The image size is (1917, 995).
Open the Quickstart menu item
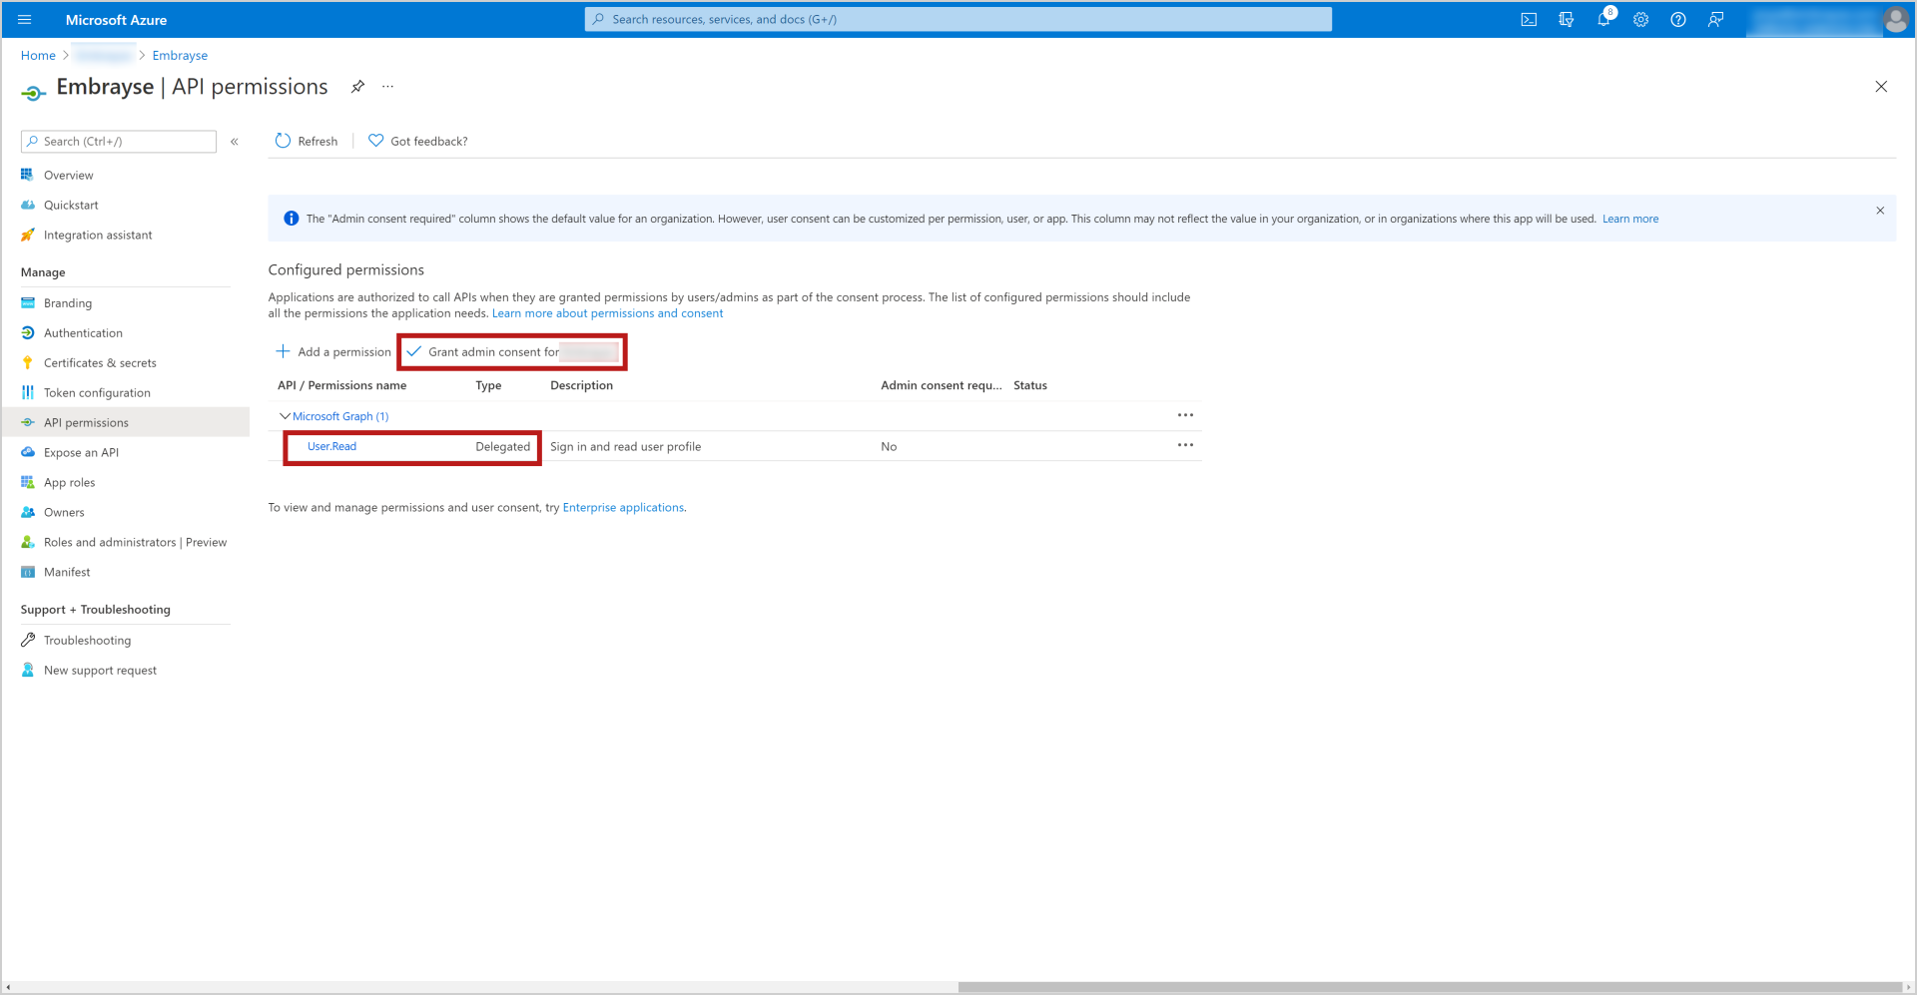[x=71, y=205]
